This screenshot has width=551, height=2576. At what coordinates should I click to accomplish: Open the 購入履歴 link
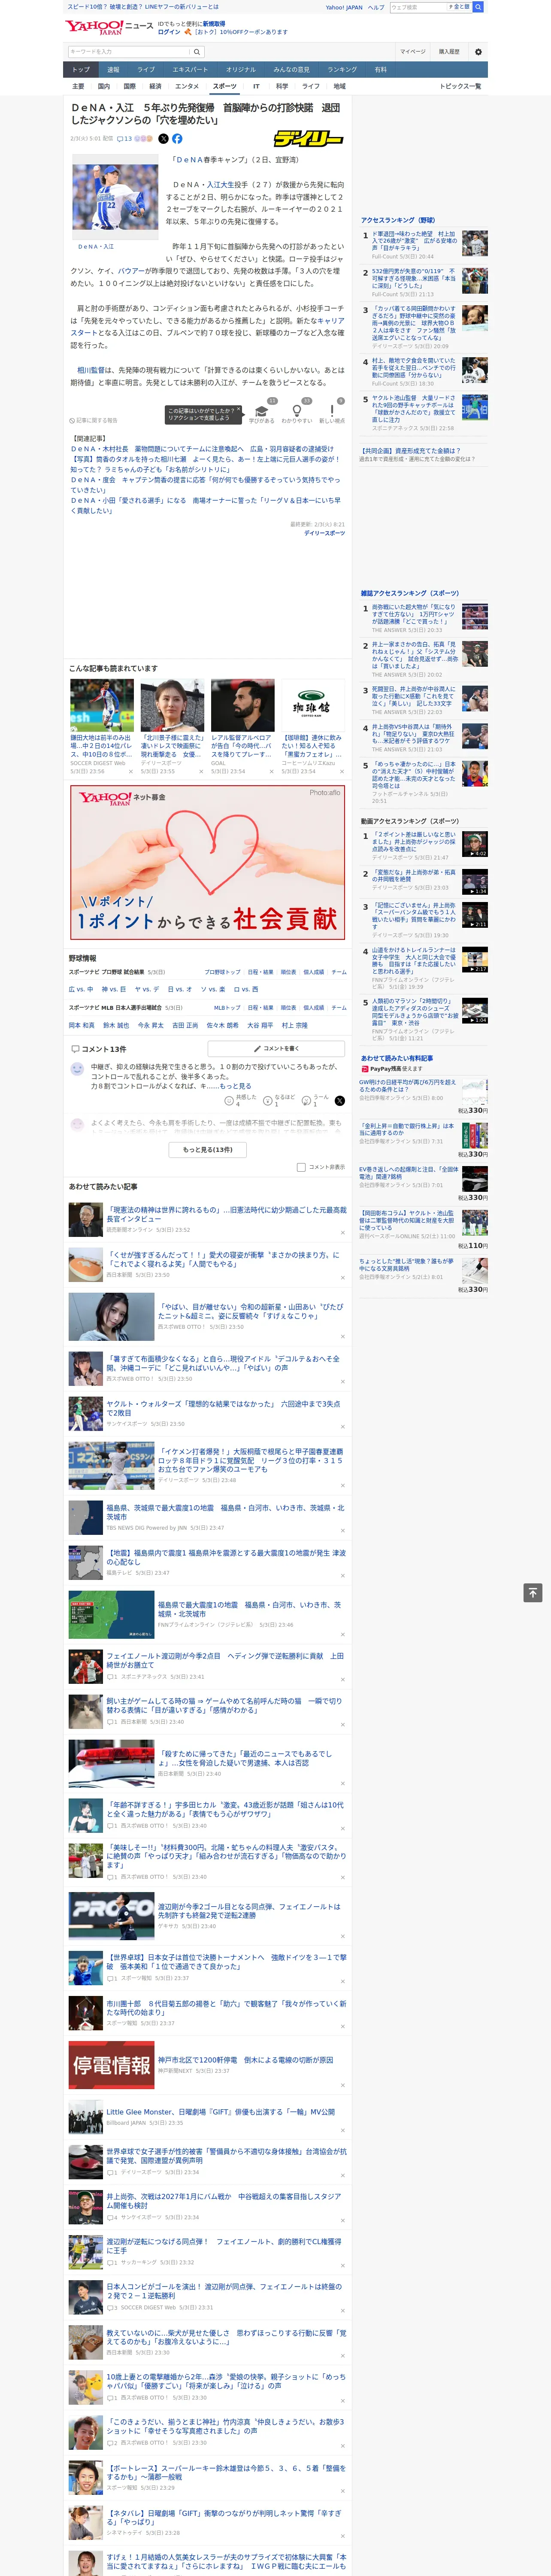[449, 52]
